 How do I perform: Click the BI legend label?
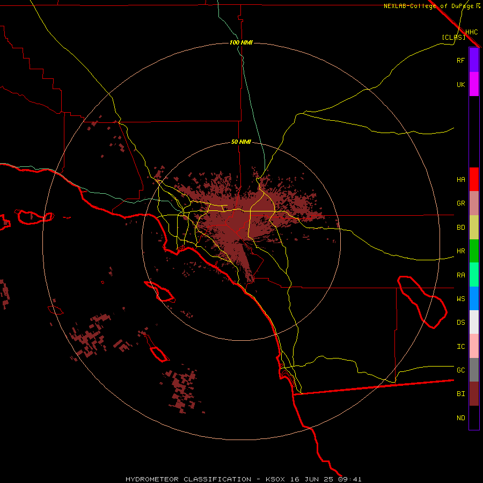[460, 394]
